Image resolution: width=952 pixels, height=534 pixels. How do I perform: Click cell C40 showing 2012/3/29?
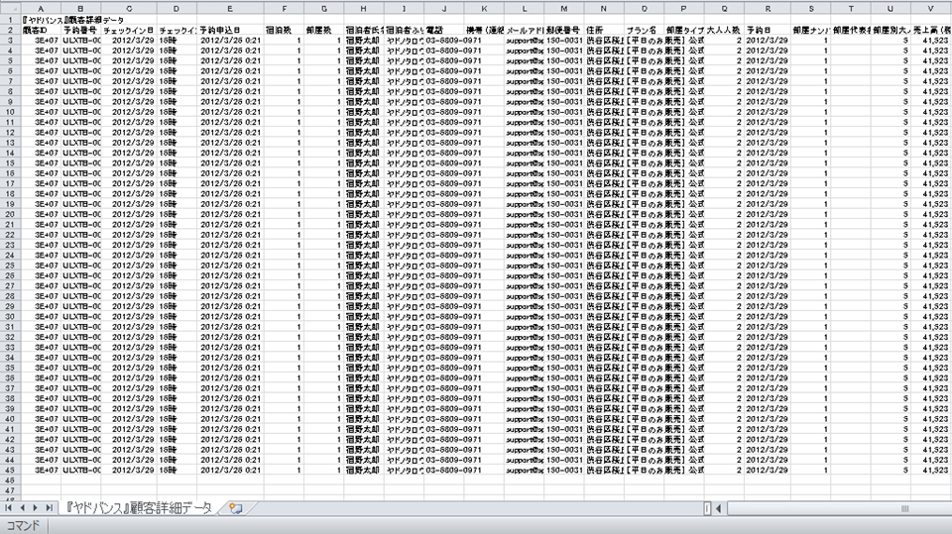pos(129,419)
